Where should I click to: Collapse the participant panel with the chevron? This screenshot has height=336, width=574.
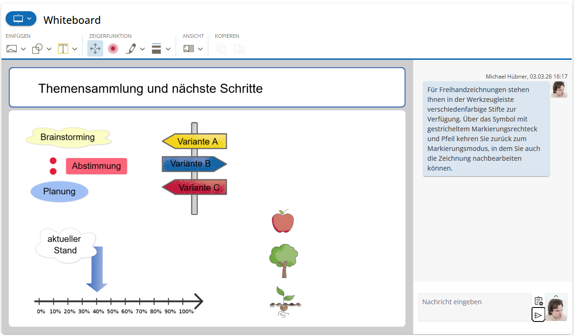(x=556, y=296)
